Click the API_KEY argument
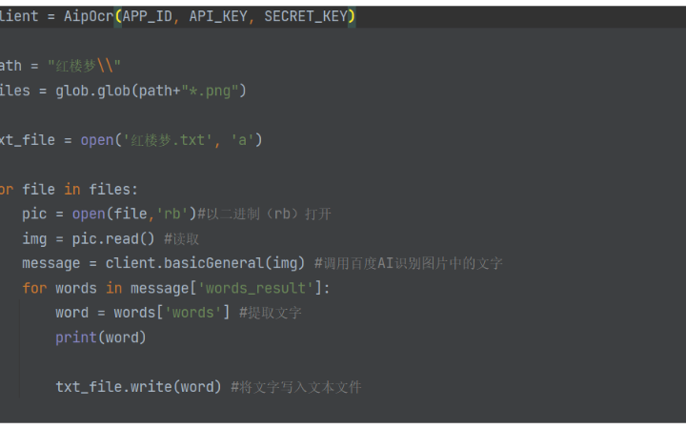Viewport: 686px width, 429px height. (218, 16)
